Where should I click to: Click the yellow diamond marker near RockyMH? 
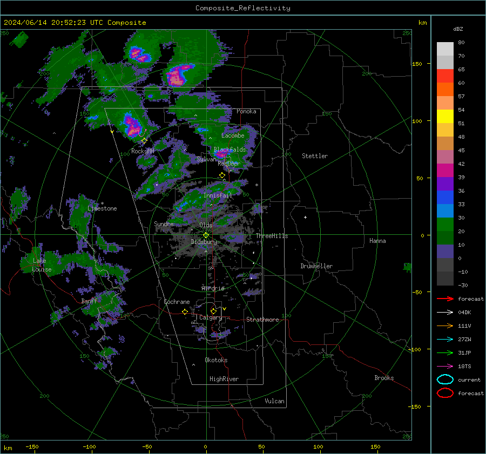click(x=144, y=141)
